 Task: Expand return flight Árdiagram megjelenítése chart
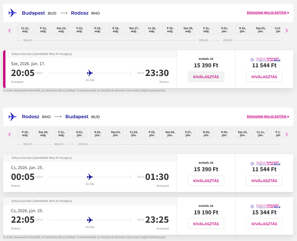click(267, 117)
